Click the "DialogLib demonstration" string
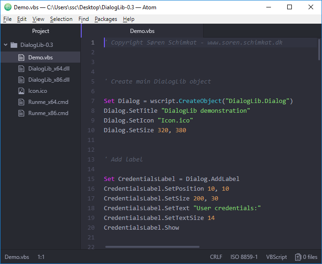 (x=206, y=110)
